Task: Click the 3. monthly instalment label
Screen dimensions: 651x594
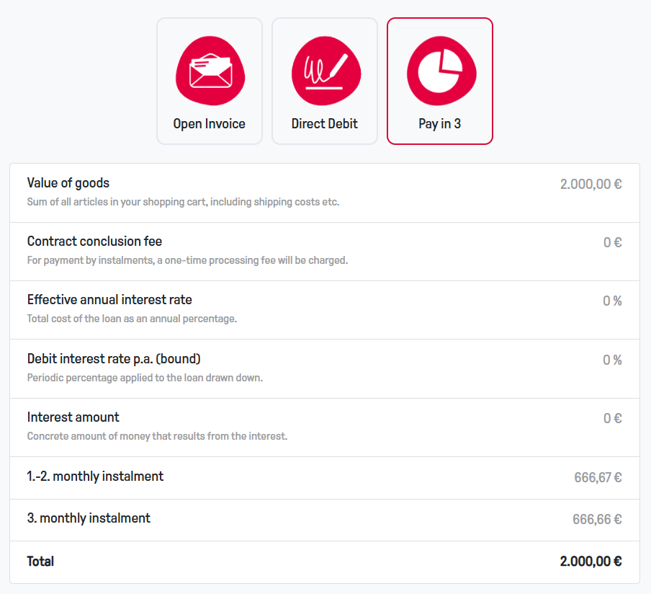Action: coord(89,518)
